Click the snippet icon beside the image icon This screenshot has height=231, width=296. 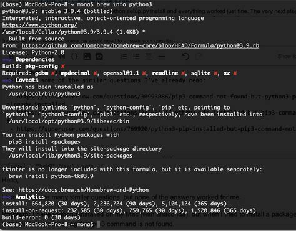click(x=99, y=56)
